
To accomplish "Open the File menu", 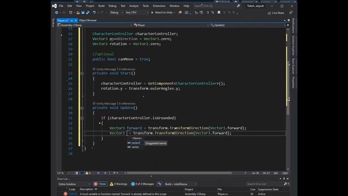I will (x=61, y=6).
